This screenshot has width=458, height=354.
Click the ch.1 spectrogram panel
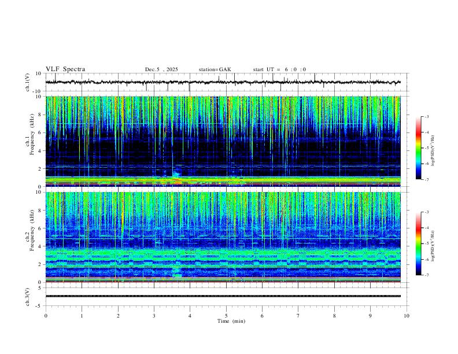pyautogui.click(x=223, y=141)
